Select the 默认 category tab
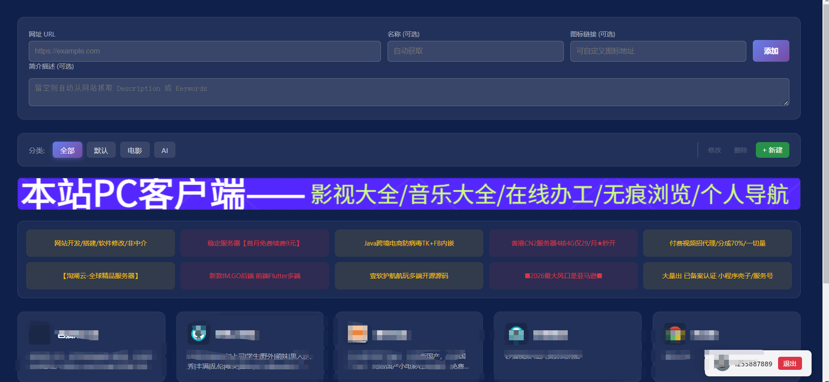This screenshot has width=829, height=382. coord(101,150)
